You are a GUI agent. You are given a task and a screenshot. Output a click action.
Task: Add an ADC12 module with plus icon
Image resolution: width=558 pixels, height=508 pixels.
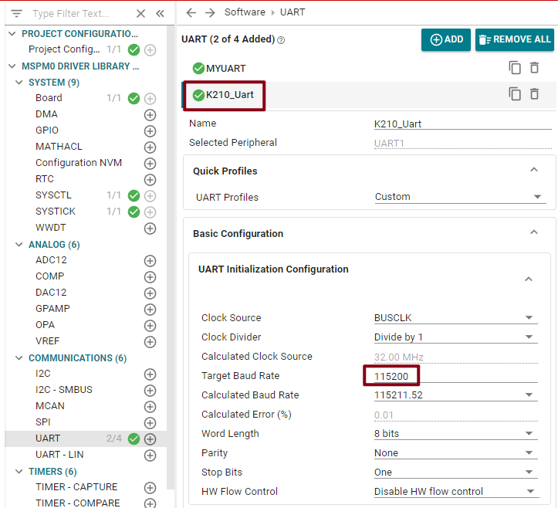click(150, 261)
